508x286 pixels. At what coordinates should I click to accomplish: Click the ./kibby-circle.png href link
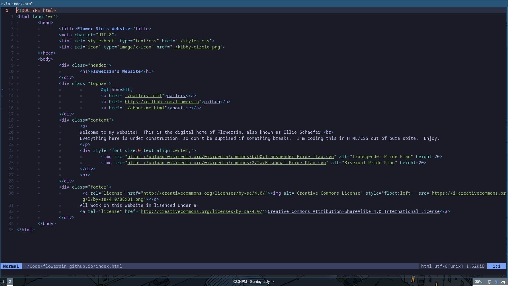pyautogui.click(x=196, y=47)
